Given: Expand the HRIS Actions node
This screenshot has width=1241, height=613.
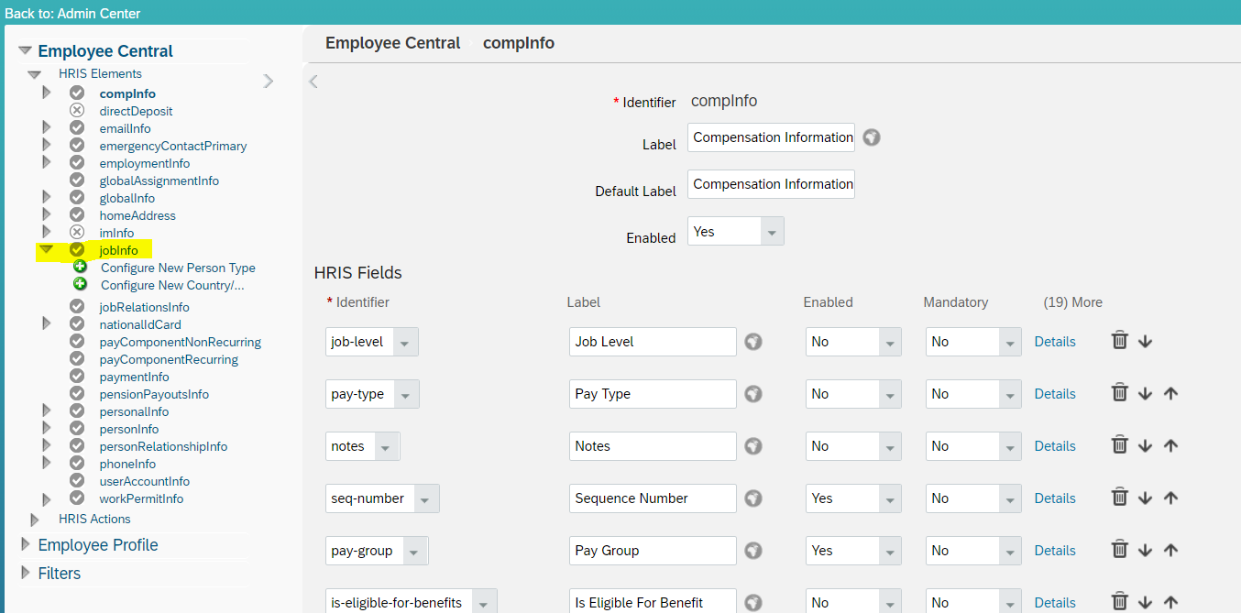Looking at the screenshot, I should coord(35,520).
